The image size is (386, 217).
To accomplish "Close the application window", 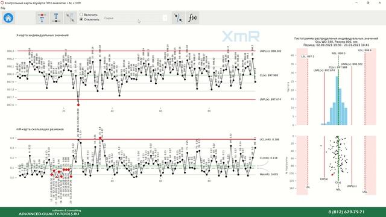I will [379, 2].
